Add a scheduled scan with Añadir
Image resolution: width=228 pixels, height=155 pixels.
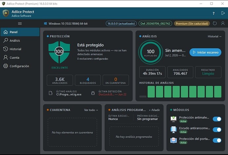[154, 110]
